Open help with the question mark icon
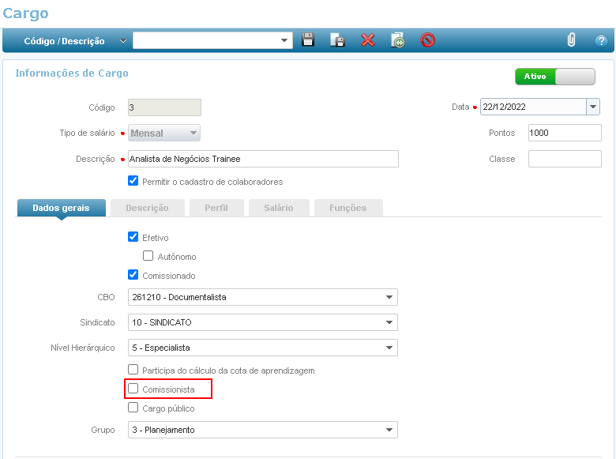 [601, 40]
